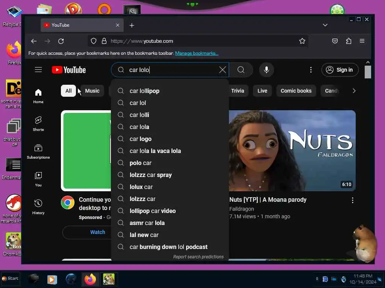Open the YouTube hamburger guide menu
Image resolution: width=385 pixels, height=288 pixels.
click(38, 70)
